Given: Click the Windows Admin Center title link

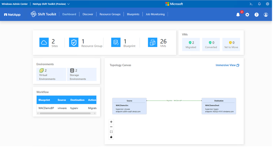Looking at the screenshot, I should (x=14, y=4).
